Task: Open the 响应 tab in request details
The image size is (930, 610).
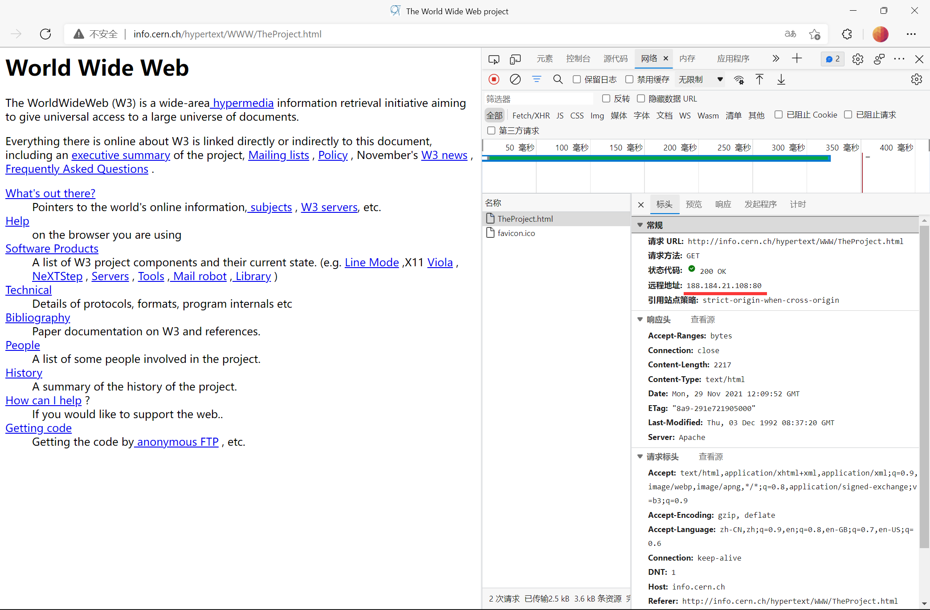Action: tap(723, 204)
